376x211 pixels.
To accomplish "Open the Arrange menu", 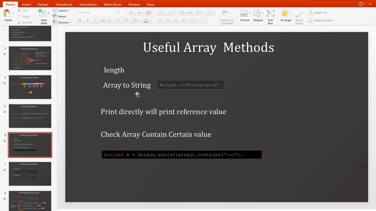I will 286,16.
